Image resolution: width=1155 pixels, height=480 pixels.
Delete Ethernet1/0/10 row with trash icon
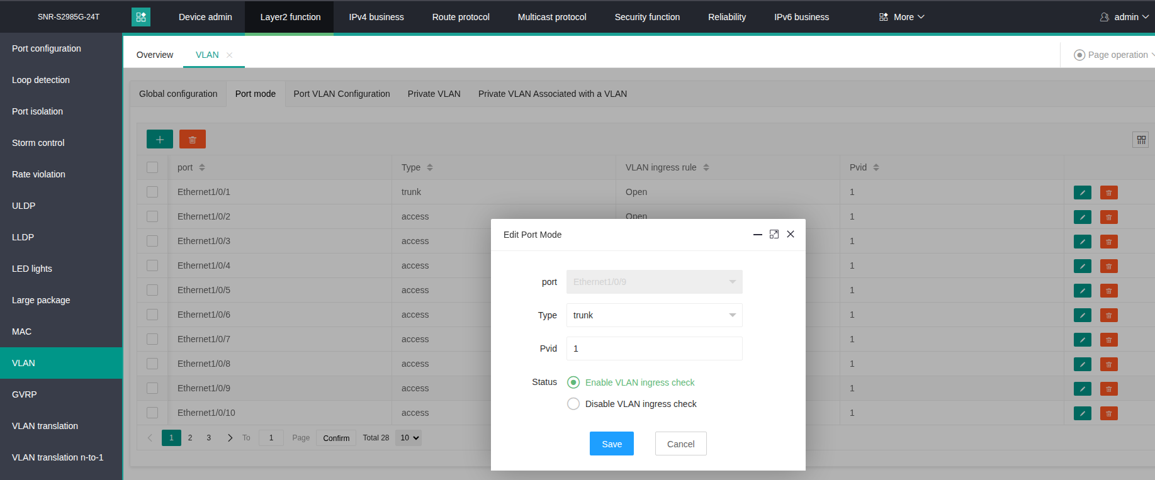pyautogui.click(x=1109, y=413)
